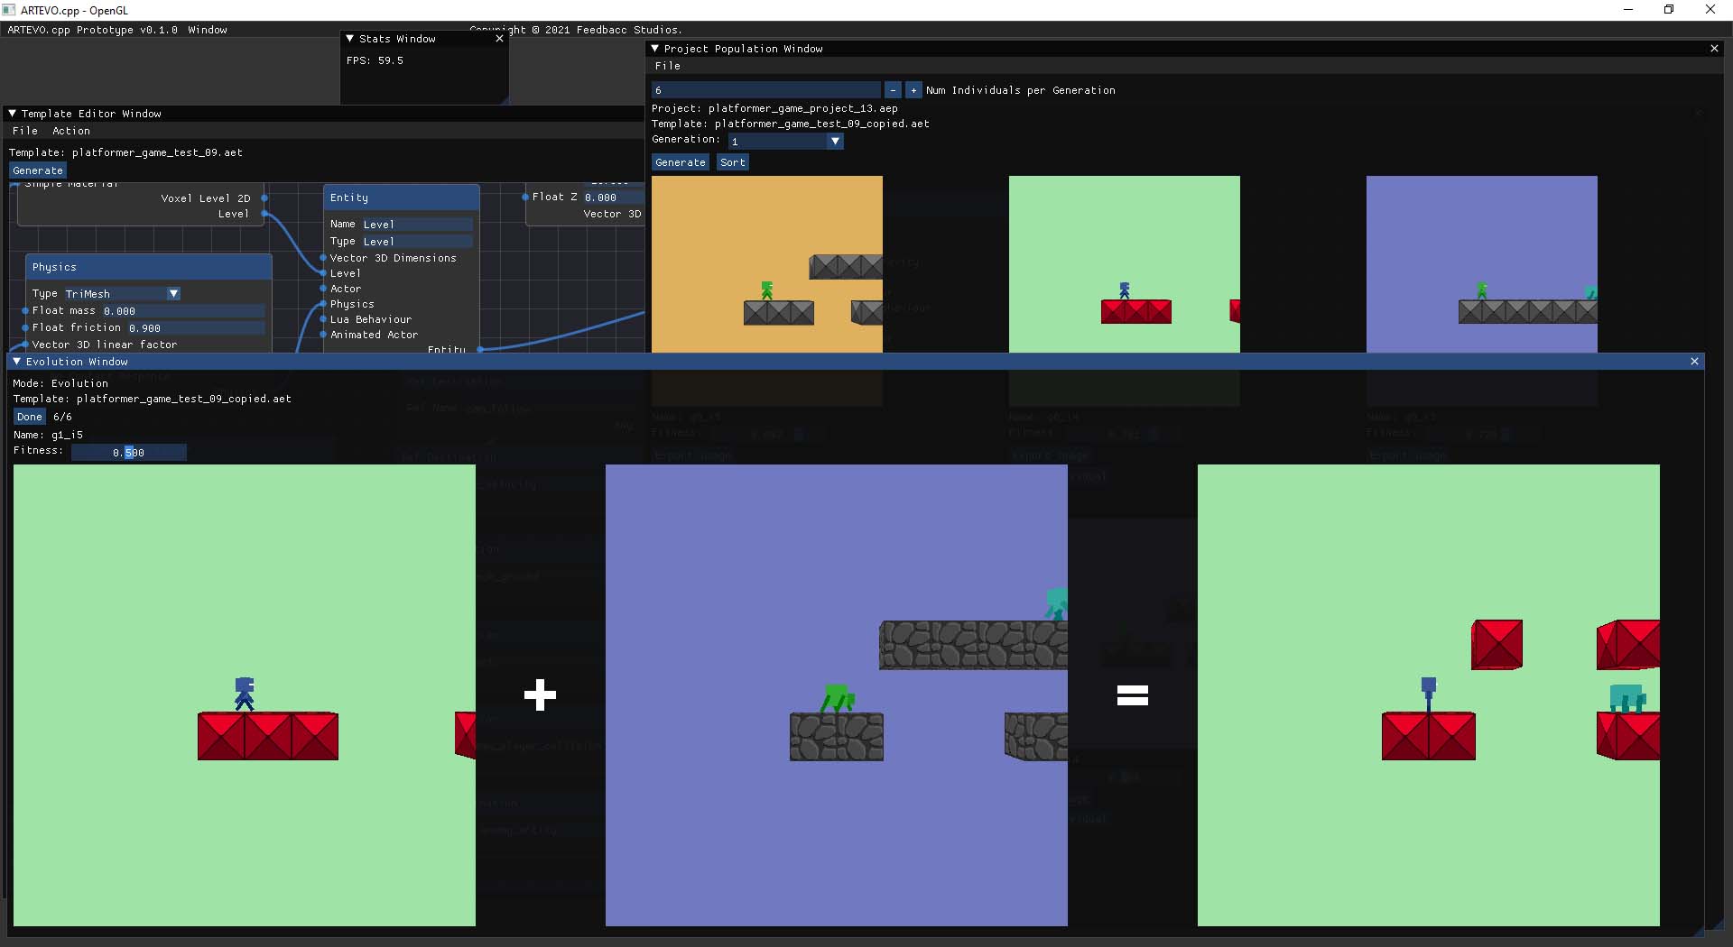The height and width of the screenshot is (947, 1733).
Task: Adjust the Fitness slider value
Action: pos(129,453)
